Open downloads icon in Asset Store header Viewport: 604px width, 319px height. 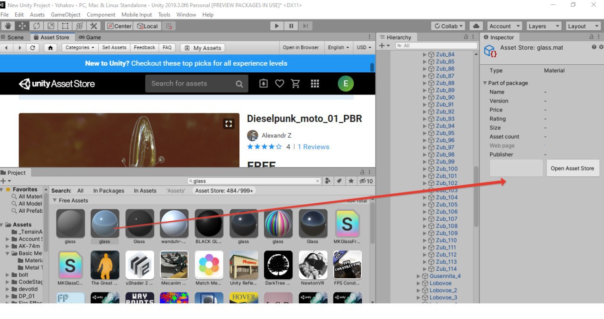(263, 84)
